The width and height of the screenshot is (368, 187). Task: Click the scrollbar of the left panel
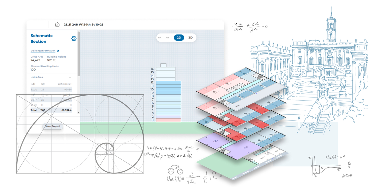click(x=79, y=54)
